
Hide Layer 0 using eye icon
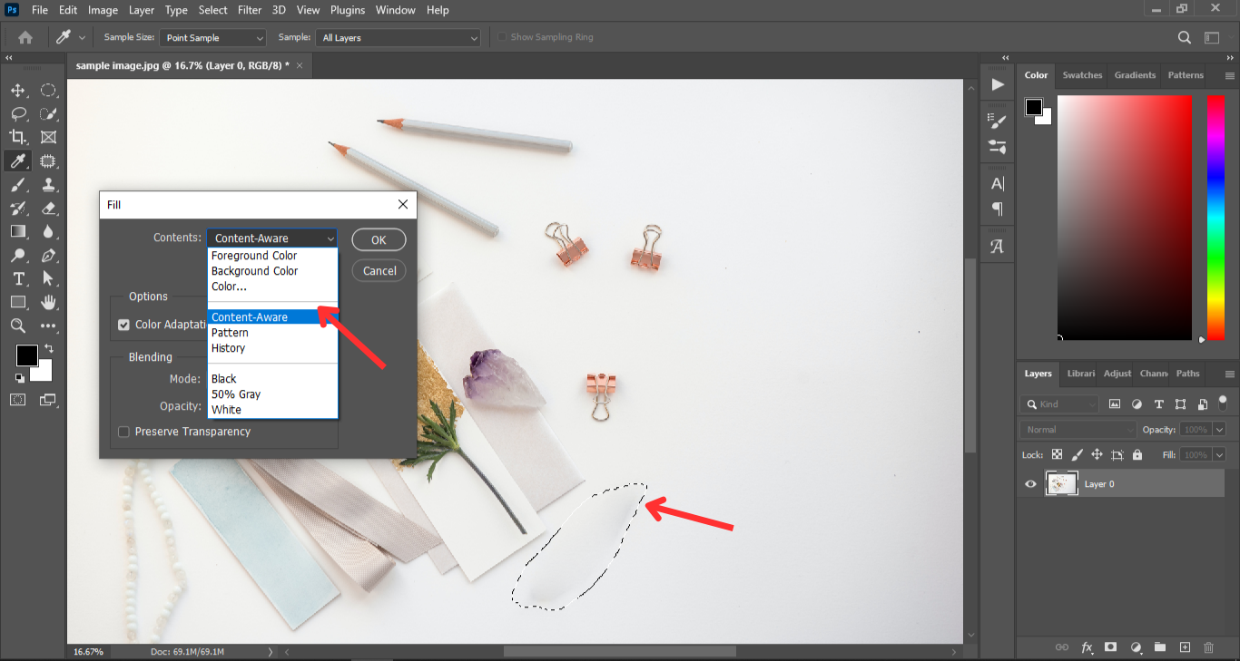[x=1030, y=484]
